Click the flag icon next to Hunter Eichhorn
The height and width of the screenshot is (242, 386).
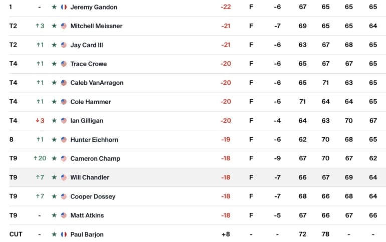click(64, 140)
